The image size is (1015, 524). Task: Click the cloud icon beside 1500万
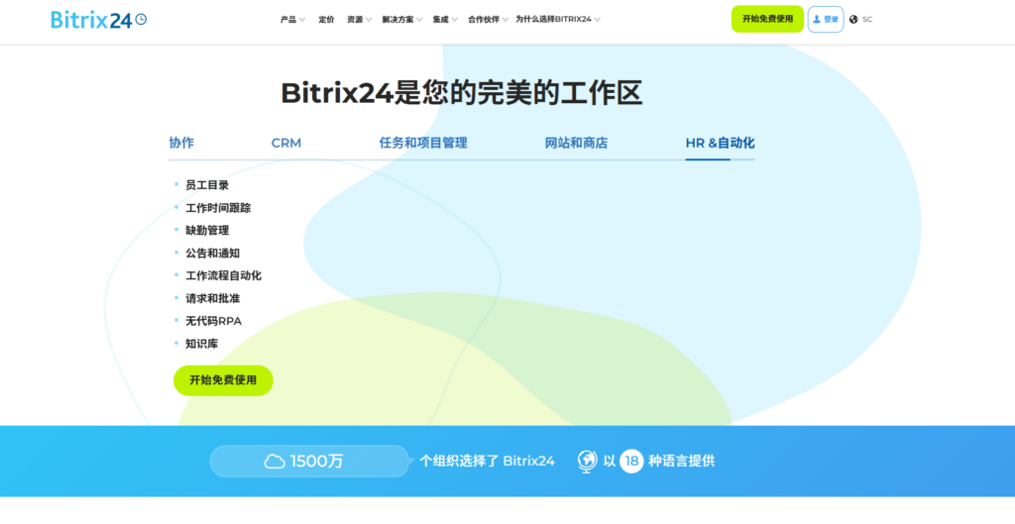pyautogui.click(x=275, y=462)
